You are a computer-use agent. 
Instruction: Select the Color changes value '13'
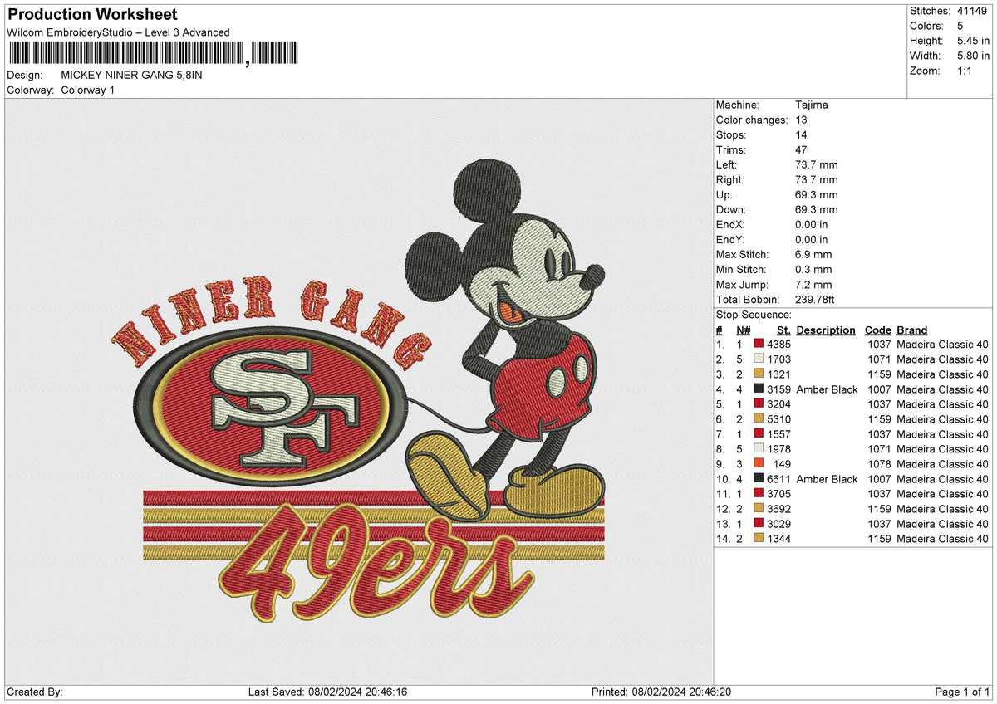point(801,120)
